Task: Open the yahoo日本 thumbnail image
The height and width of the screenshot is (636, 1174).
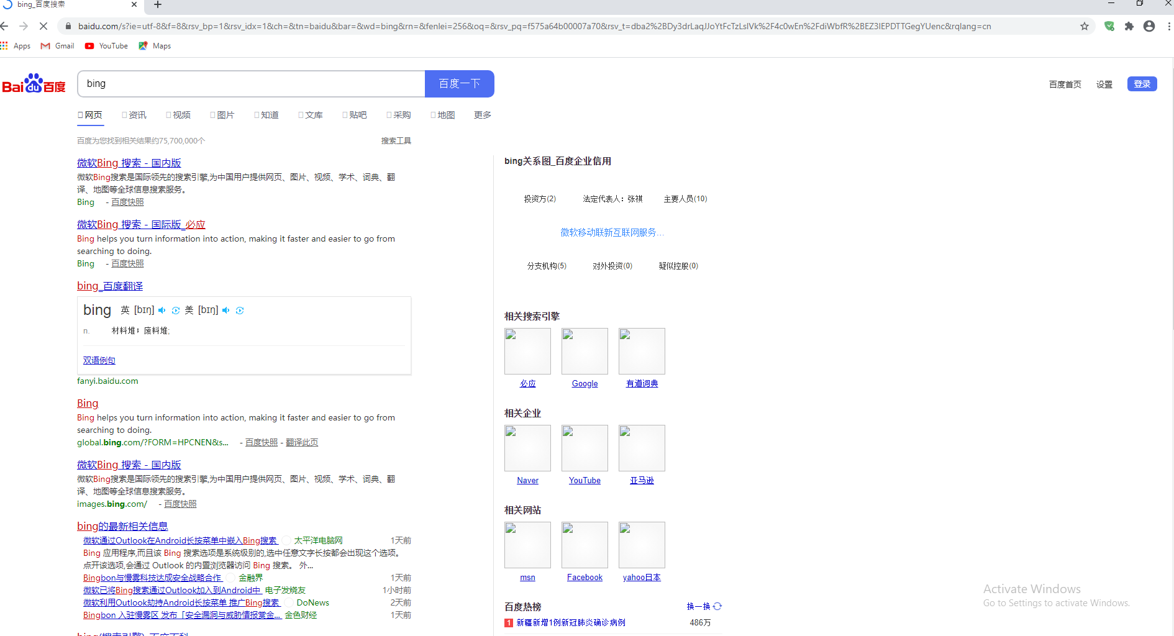Action: [x=642, y=545]
